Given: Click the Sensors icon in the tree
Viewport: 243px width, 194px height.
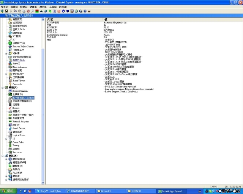Looking at the screenshot, I should point(10,108).
